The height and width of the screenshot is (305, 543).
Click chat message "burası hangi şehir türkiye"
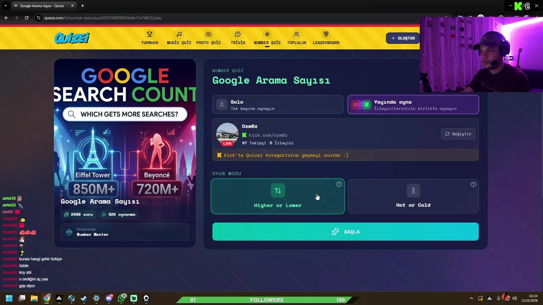tap(40, 259)
